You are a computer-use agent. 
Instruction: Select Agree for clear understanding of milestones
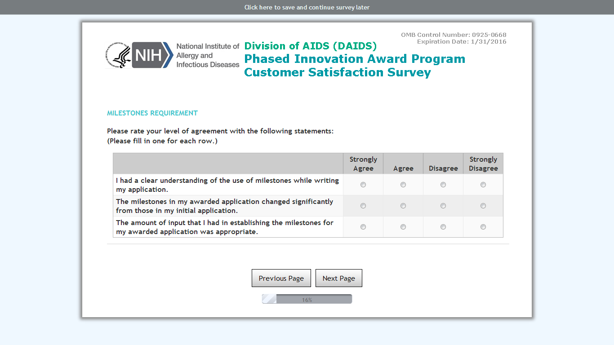pos(403,185)
